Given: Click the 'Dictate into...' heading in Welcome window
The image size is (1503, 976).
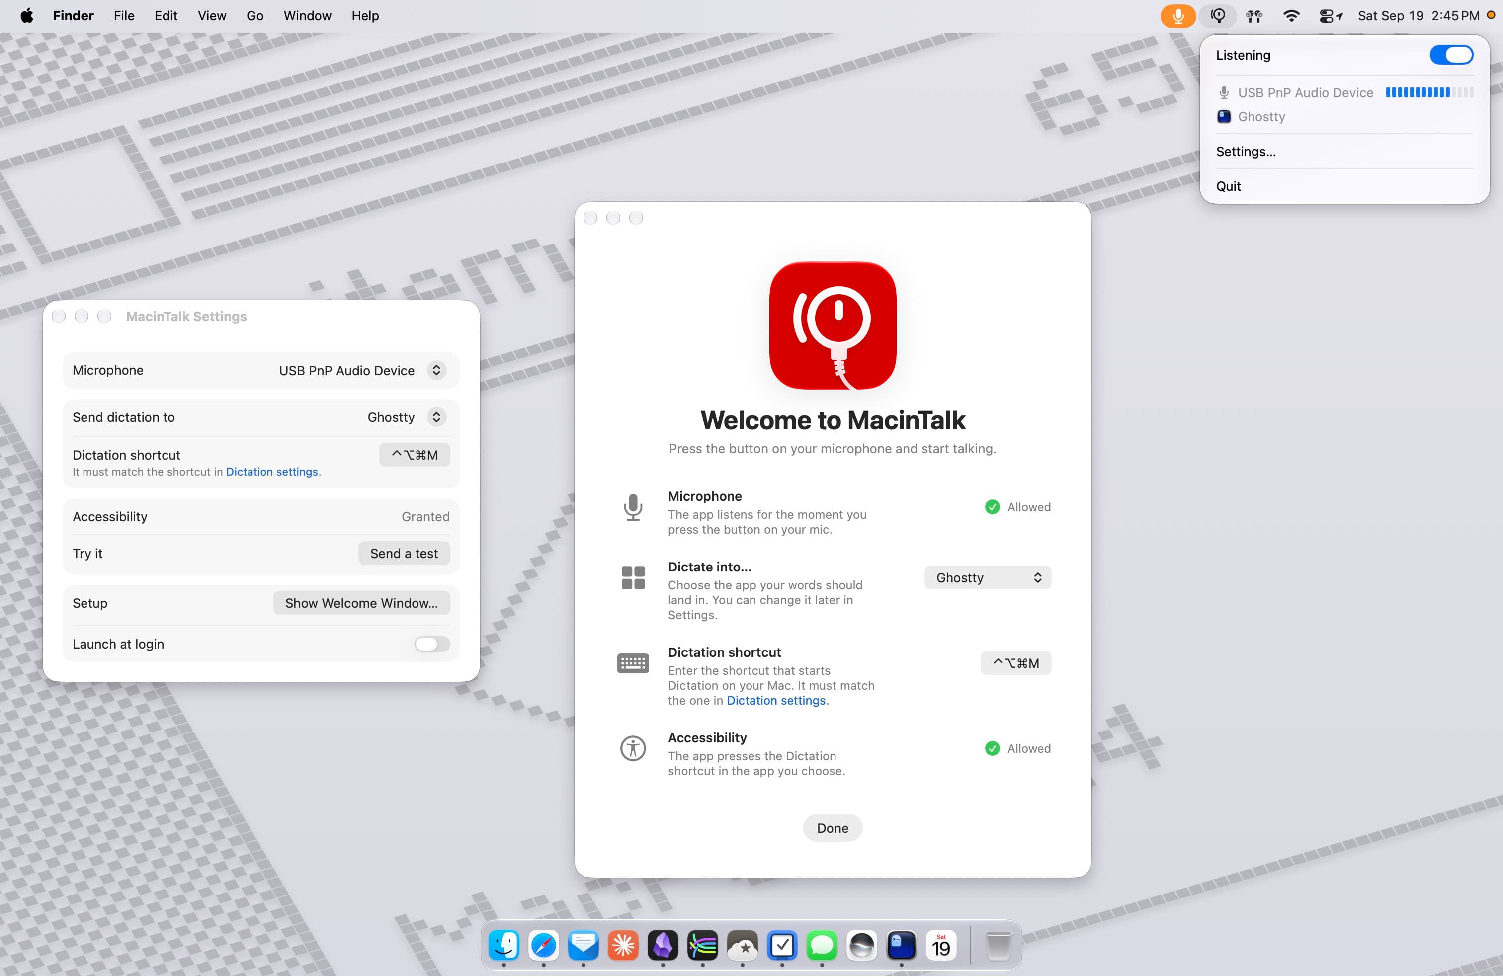Looking at the screenshot, I should click(x=709, y=567).
